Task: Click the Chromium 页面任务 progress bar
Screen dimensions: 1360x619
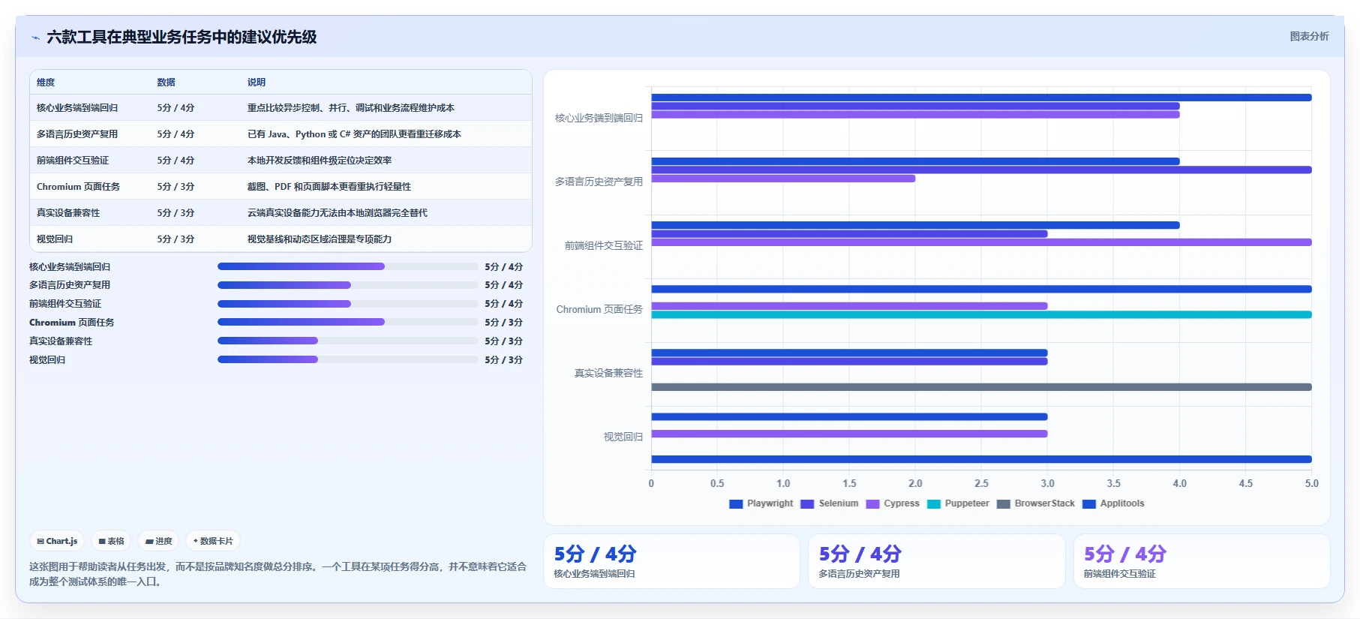Action: (x=347, y=322)
